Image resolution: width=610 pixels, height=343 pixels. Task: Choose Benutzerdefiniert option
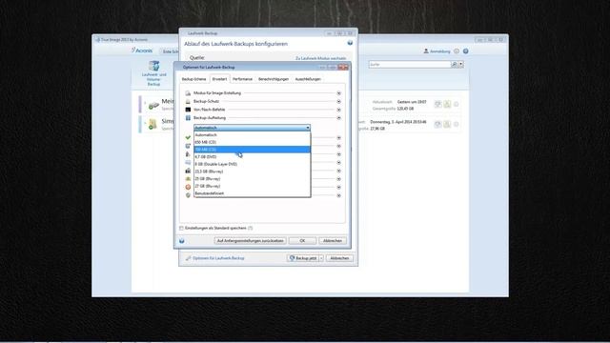click(x=252, y=193)
